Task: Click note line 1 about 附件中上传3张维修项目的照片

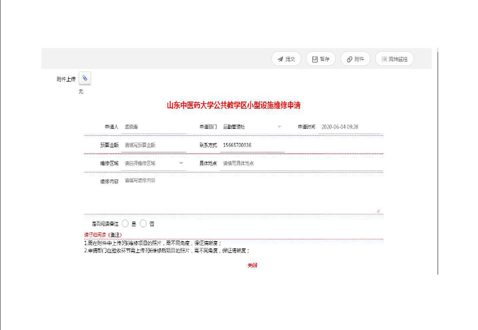Action: click(153, 243)
